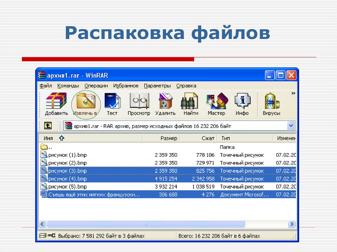This screenshot has height=252, width=337.
Task: Select file рисунок (1).bmp
Action: click(x=168, y=155)
